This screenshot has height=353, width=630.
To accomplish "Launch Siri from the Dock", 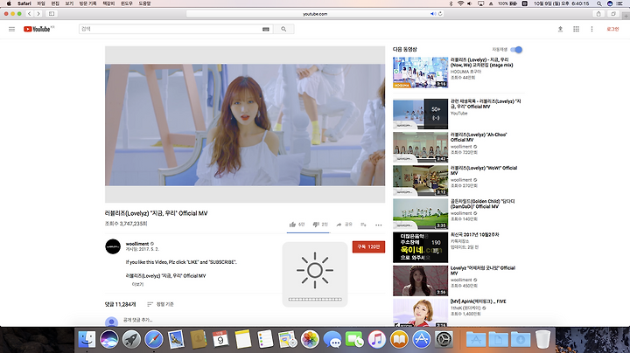I will point(108,339).
